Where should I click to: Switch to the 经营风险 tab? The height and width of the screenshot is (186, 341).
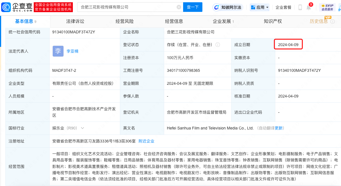(x=124, y=21)
